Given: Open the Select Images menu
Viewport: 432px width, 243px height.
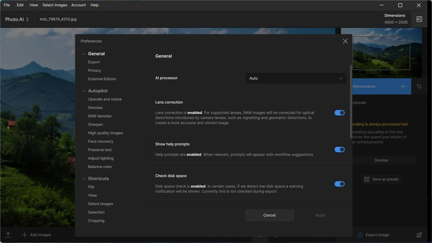Looking at the screenshot, I should (55, 5).
